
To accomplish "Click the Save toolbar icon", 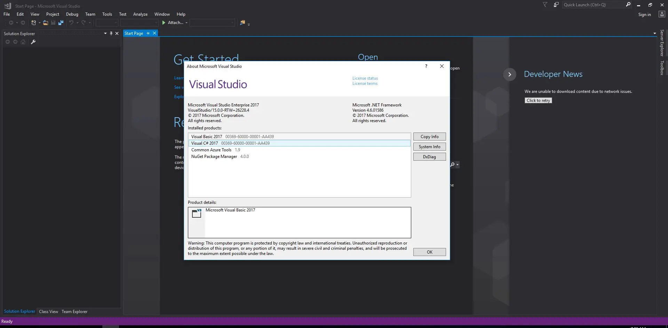I will [53, 23].
